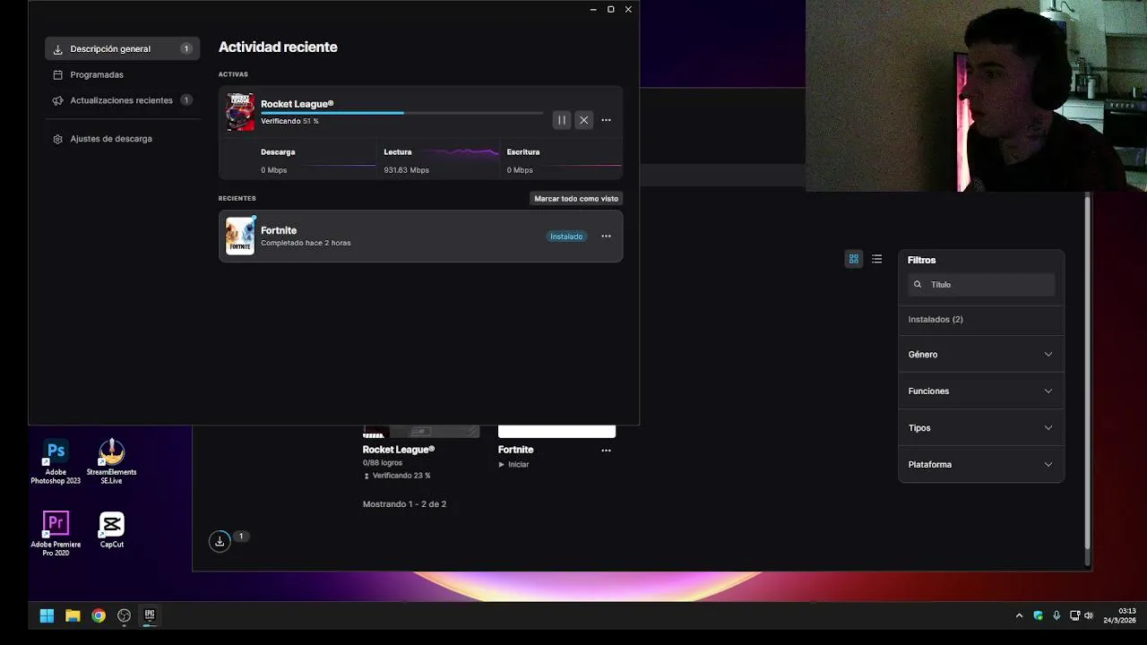1147x645 pixels.
Task: Click the Fortnite title in library grid
Action: point(516,450)
